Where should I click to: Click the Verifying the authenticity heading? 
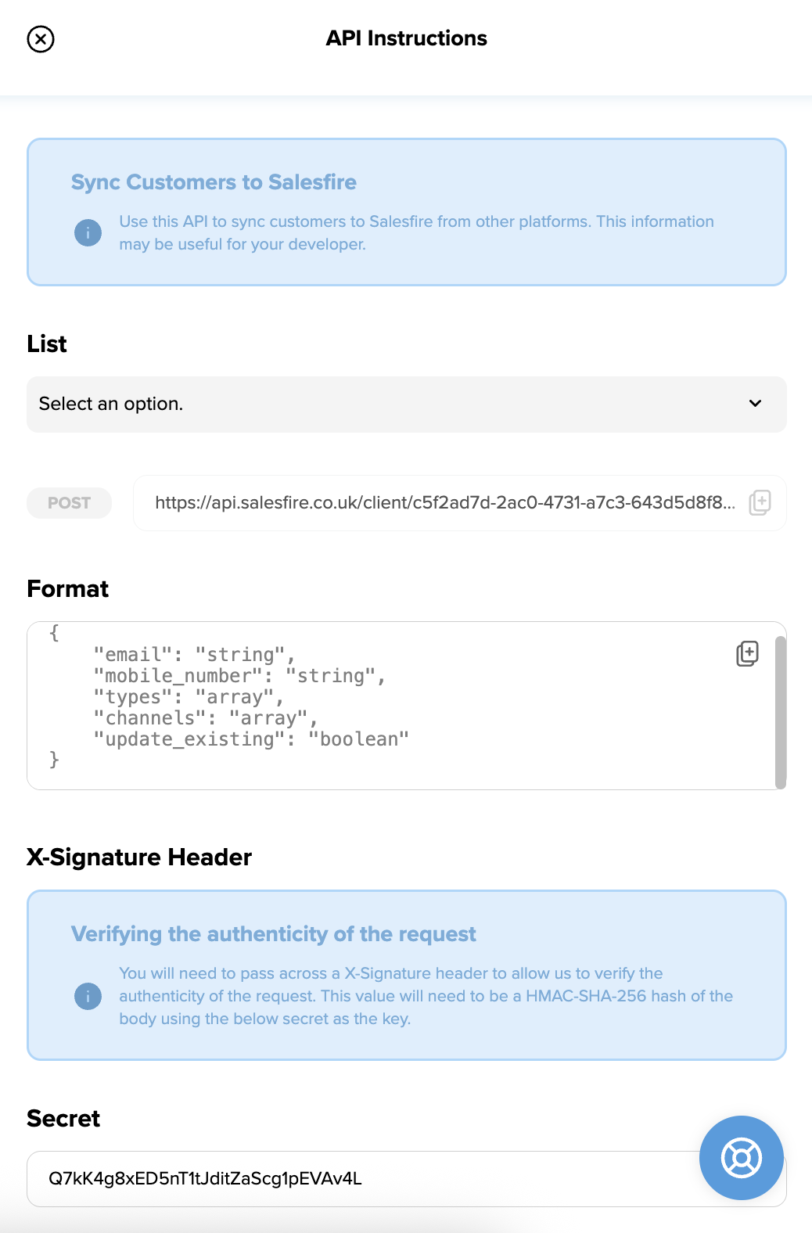tap(274, 934)
